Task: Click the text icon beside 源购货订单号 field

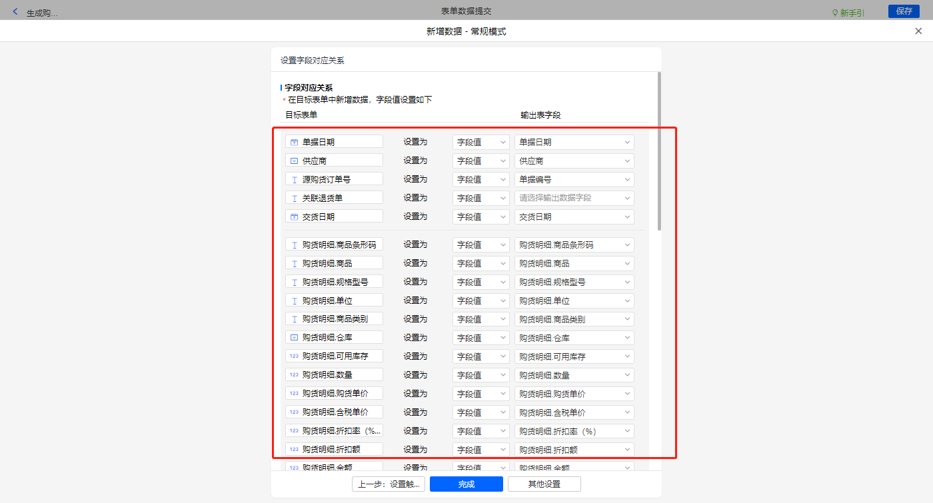Action: click(x=294, y=180)
